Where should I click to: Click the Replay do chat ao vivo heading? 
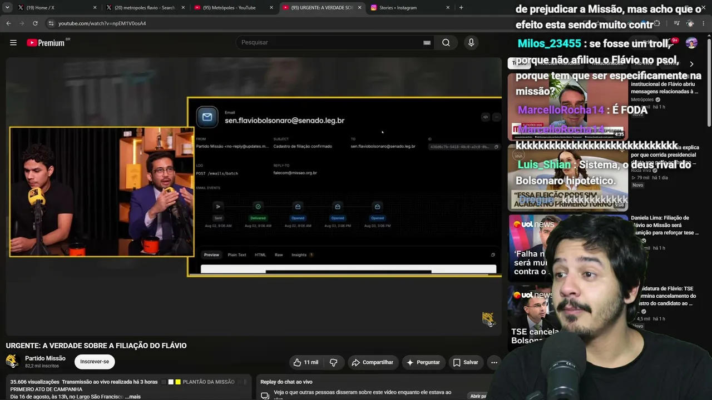point(286,382)
